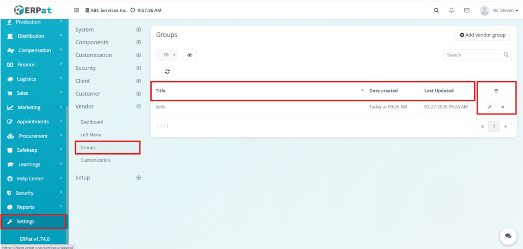The height and width of the screenshot is (249, 523).
Task: Expand the Components settings section
Action: 138,43
